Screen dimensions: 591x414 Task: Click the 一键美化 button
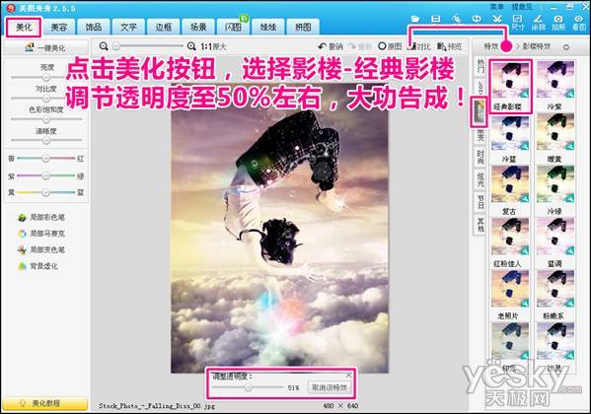[x=45, y=48]
